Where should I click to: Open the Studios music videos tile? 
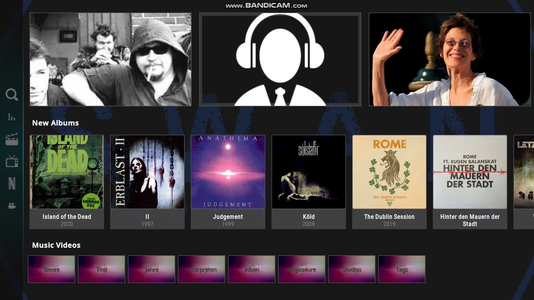tap(352, 269)
